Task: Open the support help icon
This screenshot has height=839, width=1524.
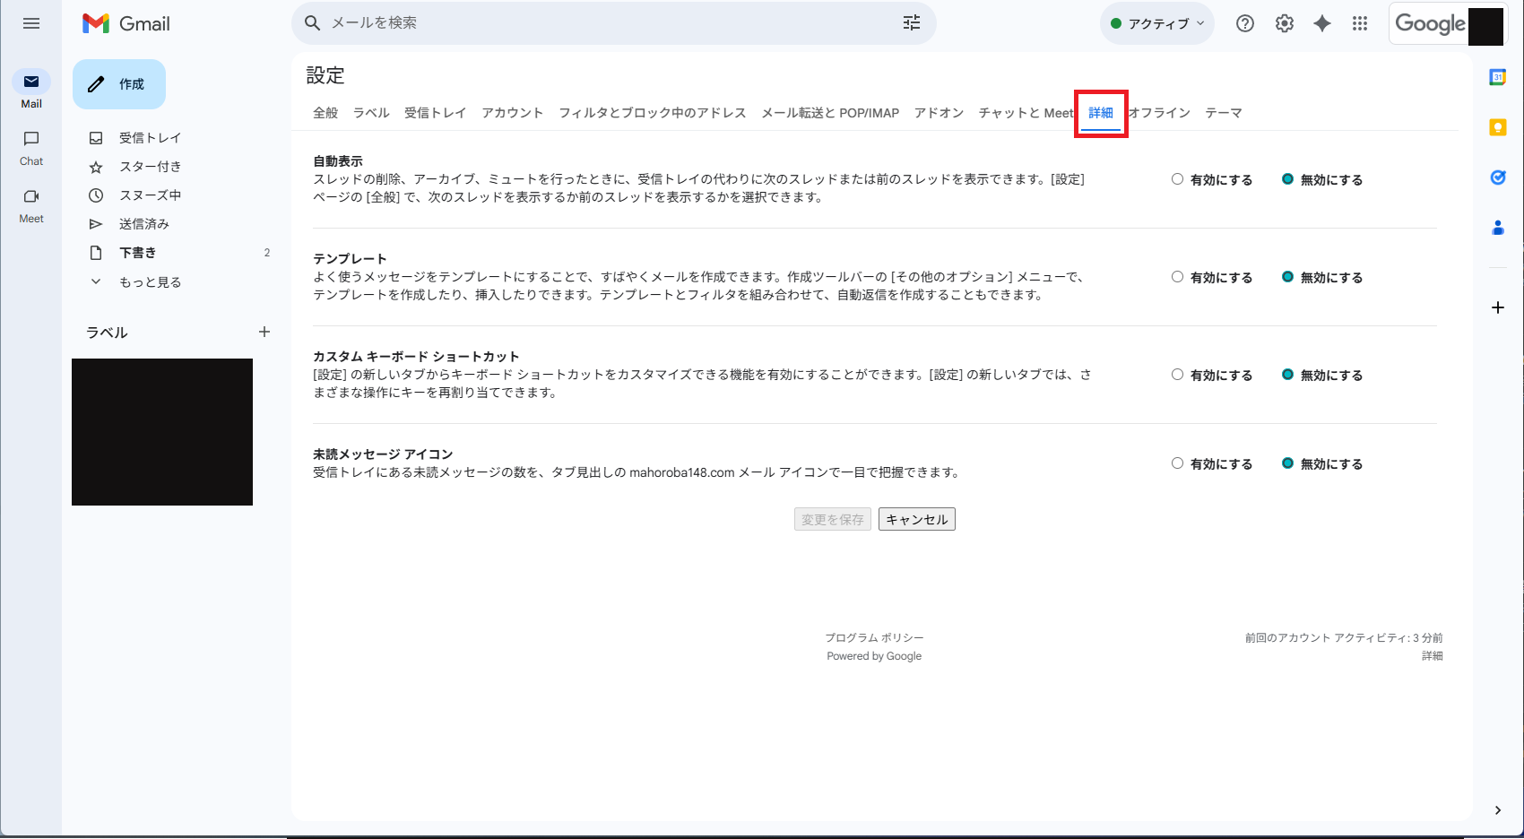Action: click(1245, 23)
